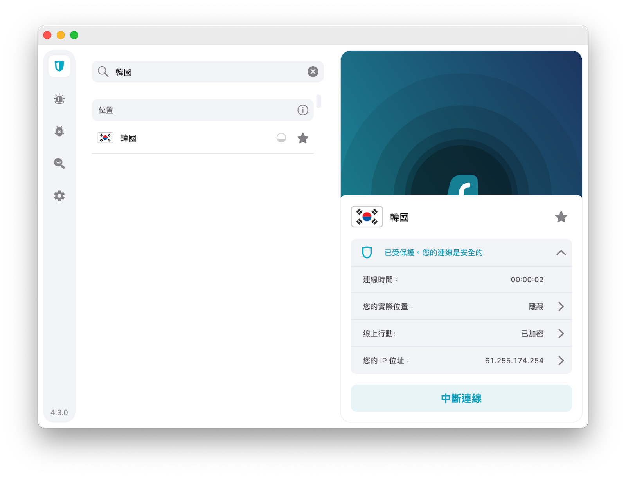Click the connection time 00:00:02
The height and width of the screenshot is (478, 626).
[527, 280]
